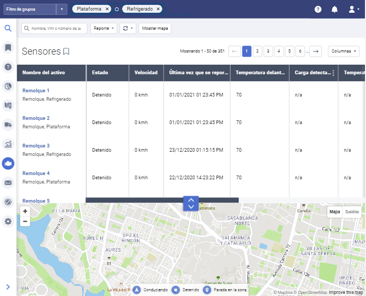Click Conduciendo legend icon
Screen dimensions: 366x296
pos(137,290)
